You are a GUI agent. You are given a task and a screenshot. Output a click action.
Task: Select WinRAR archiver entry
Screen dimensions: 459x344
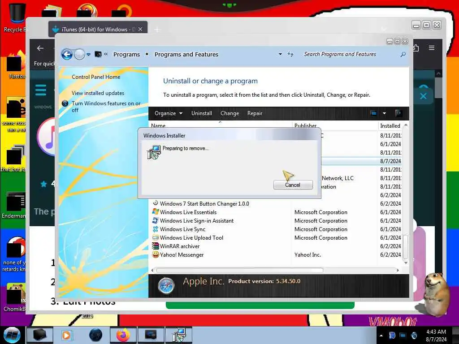coord(180,246)
